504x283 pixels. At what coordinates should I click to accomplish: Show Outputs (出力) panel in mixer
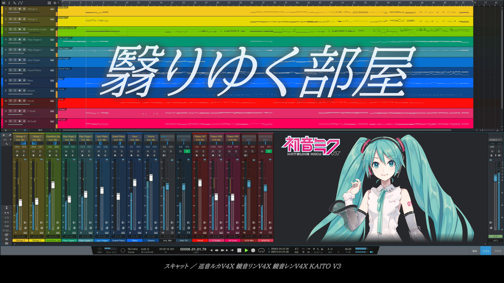tap(6, 222)
